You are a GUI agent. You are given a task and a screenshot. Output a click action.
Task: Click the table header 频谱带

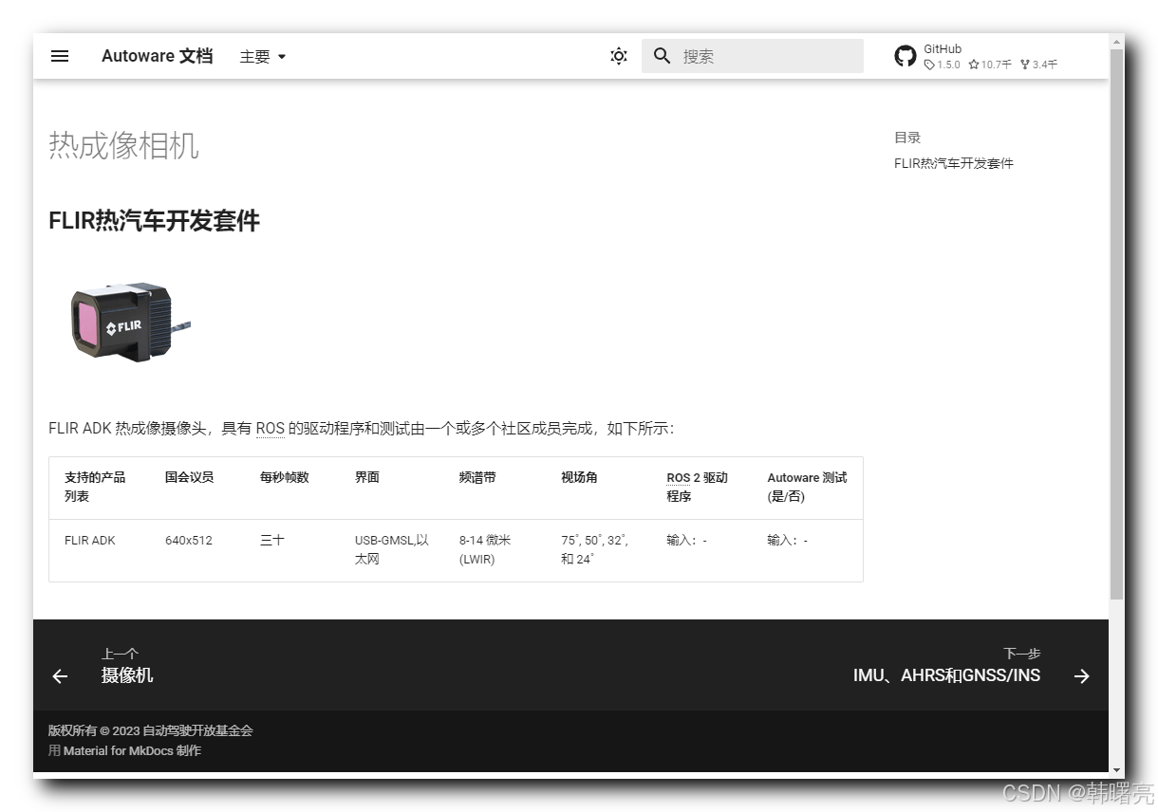point(477,477)
